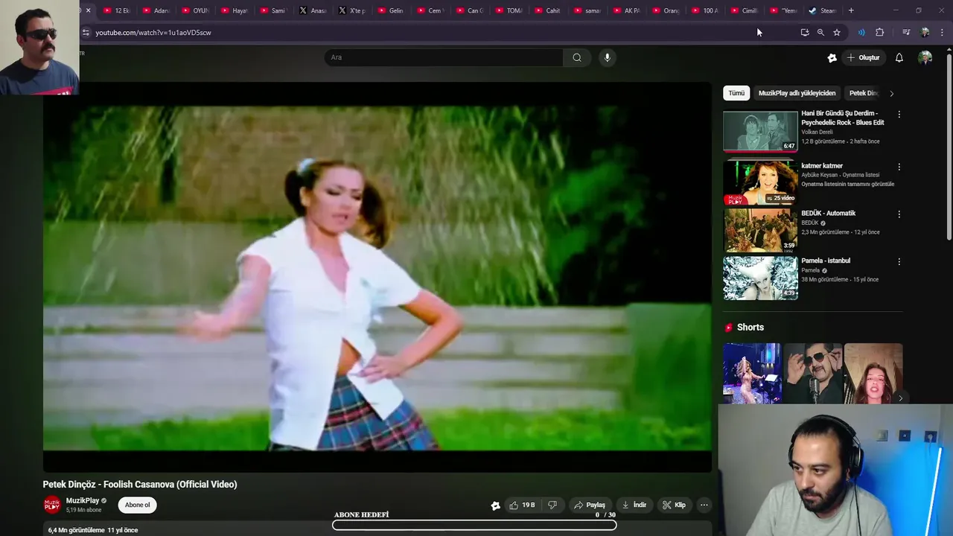Open the BEDÜK Automatik thumbnail 3:59
953x536 pixels.
coord(760,230)
